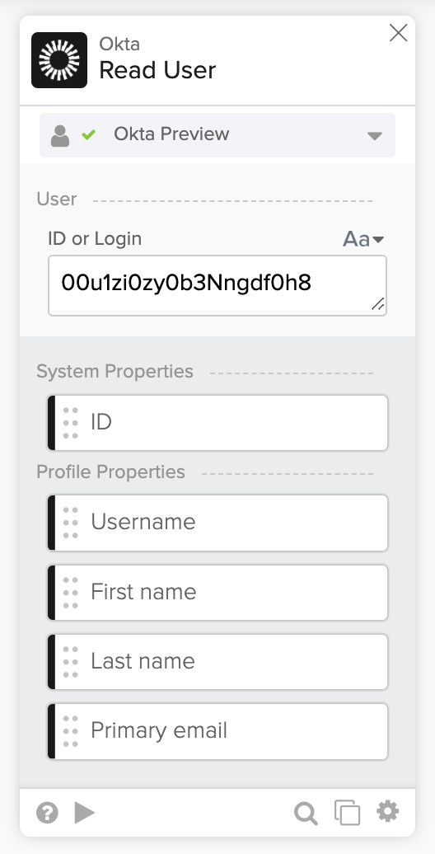Open card settings via the gear icon
The height and width of the screenshot is (854, 435).
tap(388, 812)
